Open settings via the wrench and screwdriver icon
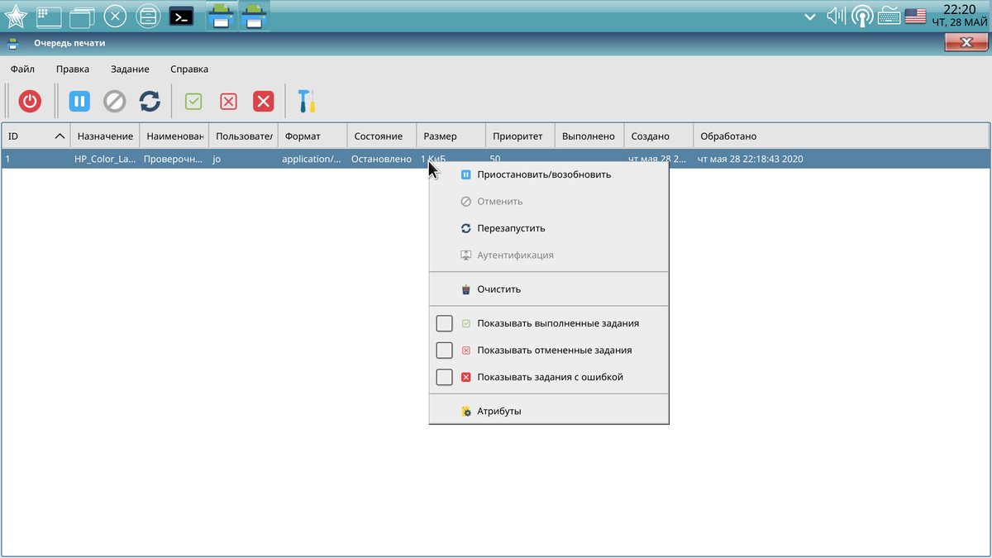This screenshot has height=558, width=992. [x=307, y=102]
